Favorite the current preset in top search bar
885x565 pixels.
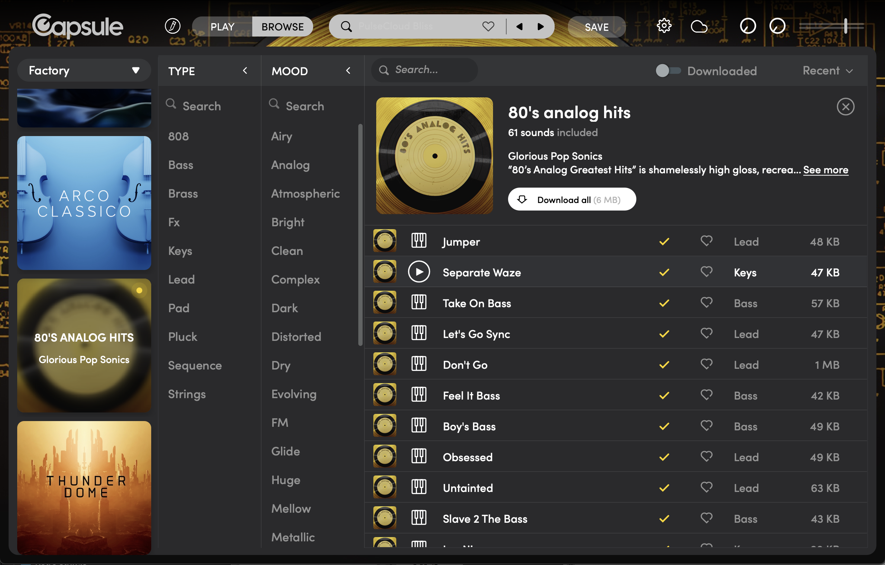click(x=488, y=26)
